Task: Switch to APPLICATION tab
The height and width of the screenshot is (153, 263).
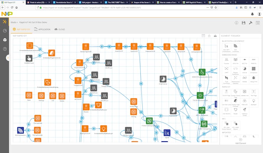Action: [42, 30]
